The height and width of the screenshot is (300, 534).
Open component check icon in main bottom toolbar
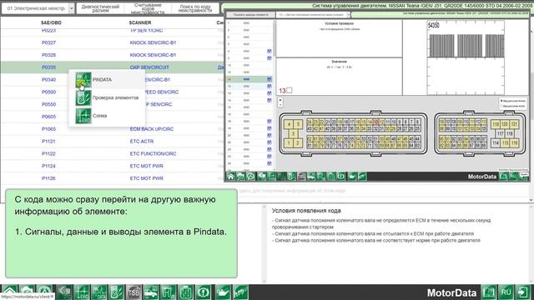(x=117, y=292)
